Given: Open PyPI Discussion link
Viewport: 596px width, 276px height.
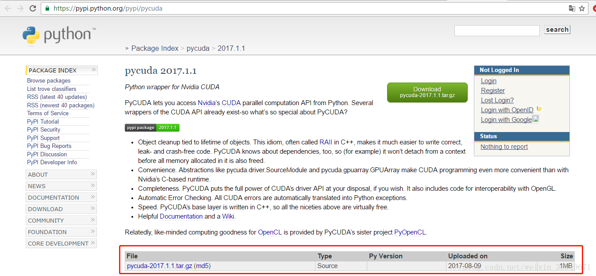Looking at the screenshot, I should [x=47, y=154].
